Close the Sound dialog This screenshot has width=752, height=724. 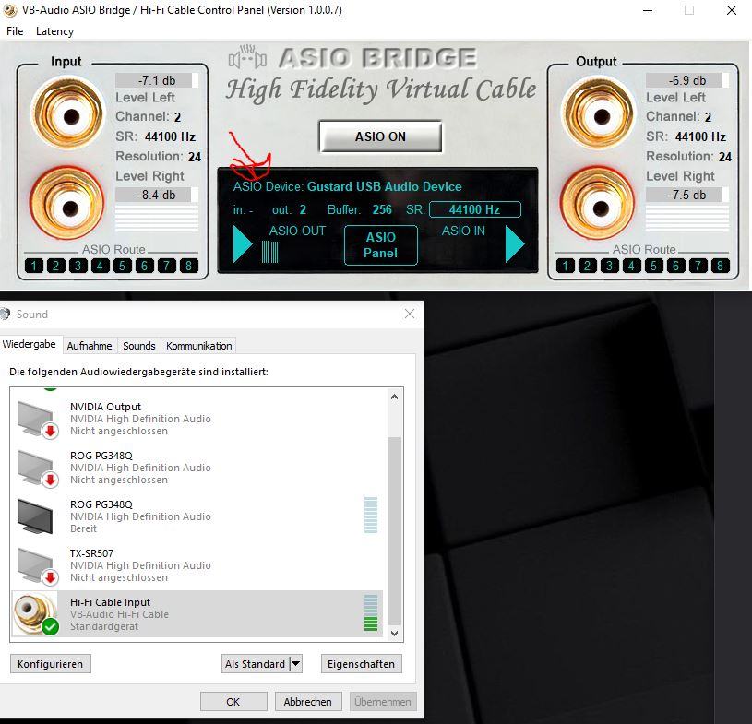pyautogui.click(x=410, y=315)
